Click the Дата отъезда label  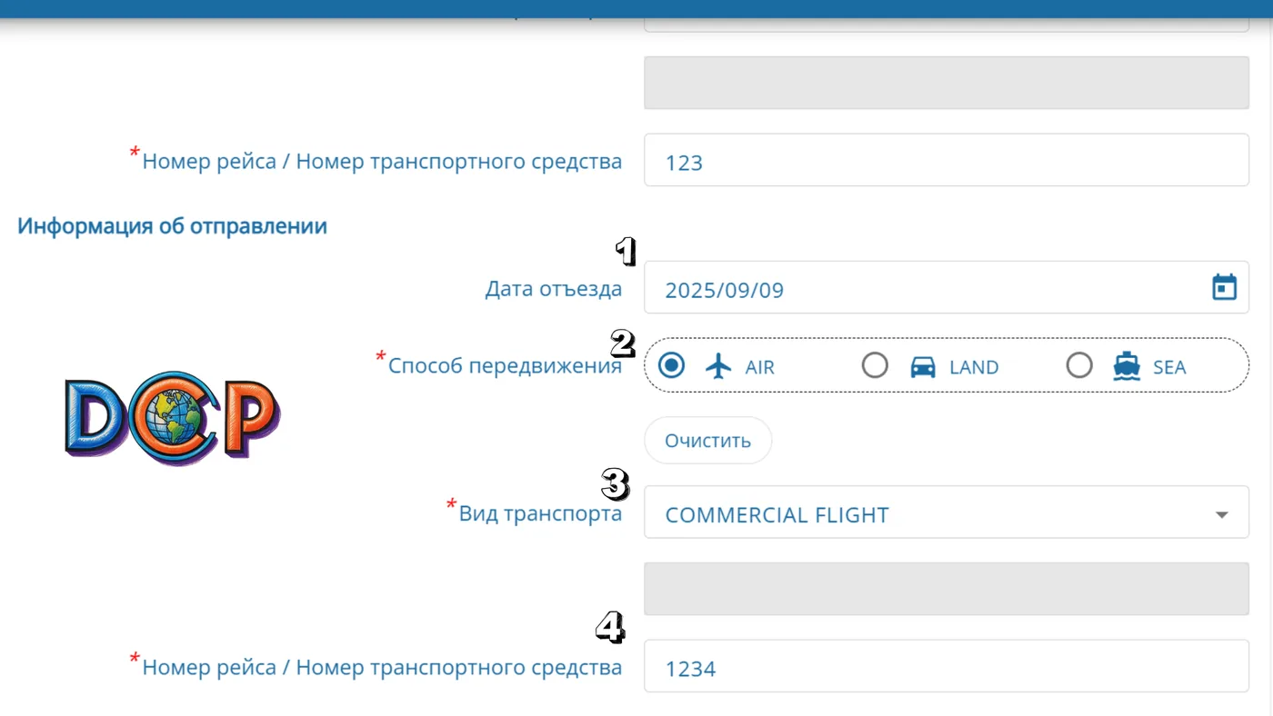554,289
